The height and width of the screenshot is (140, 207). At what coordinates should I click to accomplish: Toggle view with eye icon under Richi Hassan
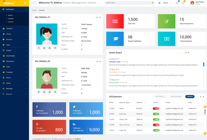point(39,48)
